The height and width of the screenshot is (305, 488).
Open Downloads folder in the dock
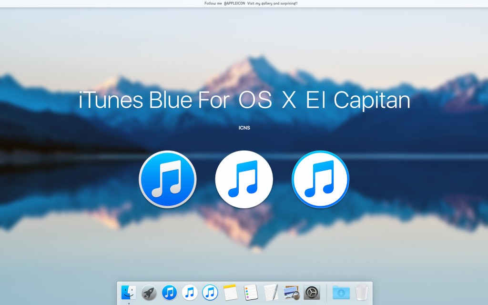point(341,293)
